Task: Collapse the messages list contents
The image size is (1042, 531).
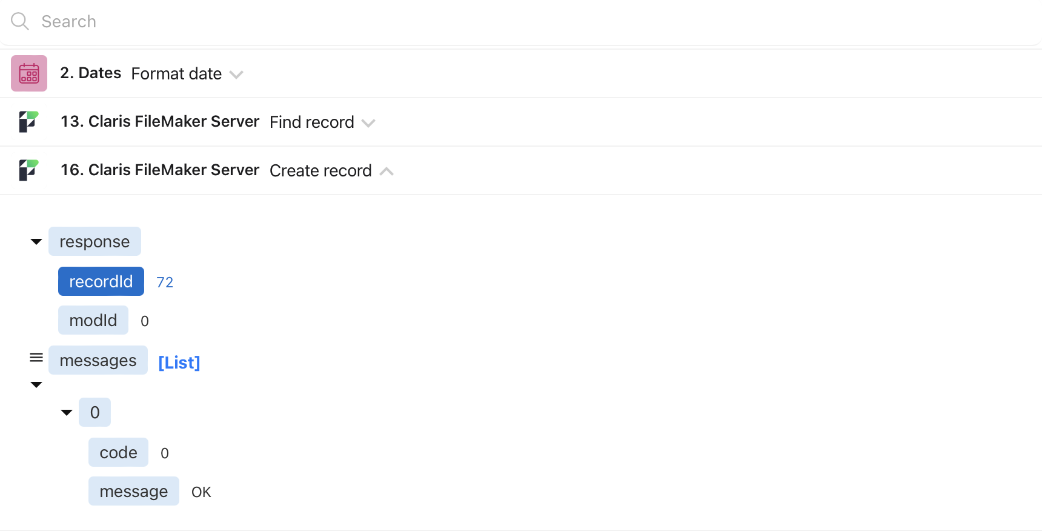Action: pyautogui.click(x=36, y=384)
